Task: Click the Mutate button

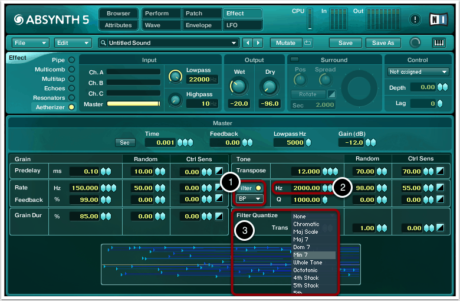Action: coord(286,42)
